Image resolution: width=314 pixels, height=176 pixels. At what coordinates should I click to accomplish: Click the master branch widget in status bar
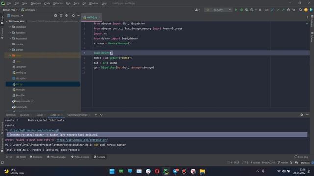click(283, 163)
